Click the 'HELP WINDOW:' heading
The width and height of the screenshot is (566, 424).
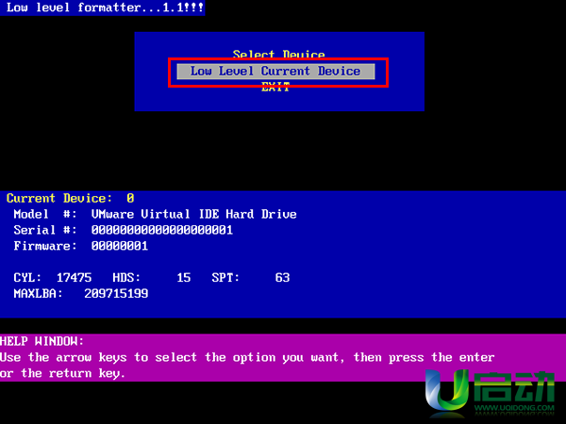[42, 341]
